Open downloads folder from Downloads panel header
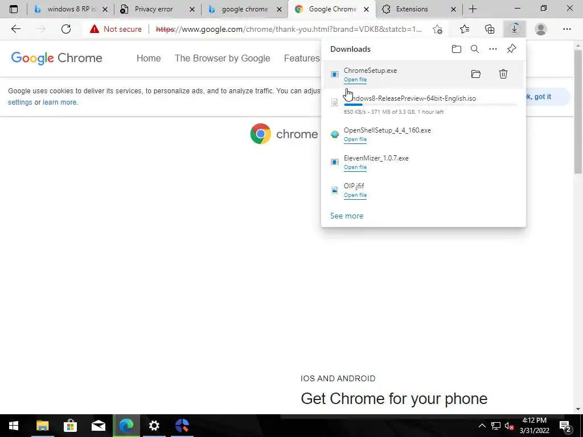This screenshot has height=437, width=583. point(457,49)
